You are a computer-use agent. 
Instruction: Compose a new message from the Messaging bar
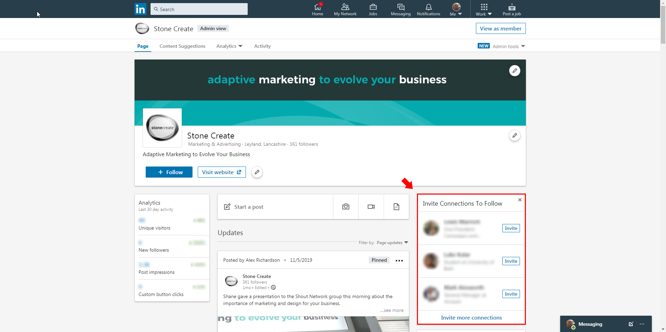(631, 324)
